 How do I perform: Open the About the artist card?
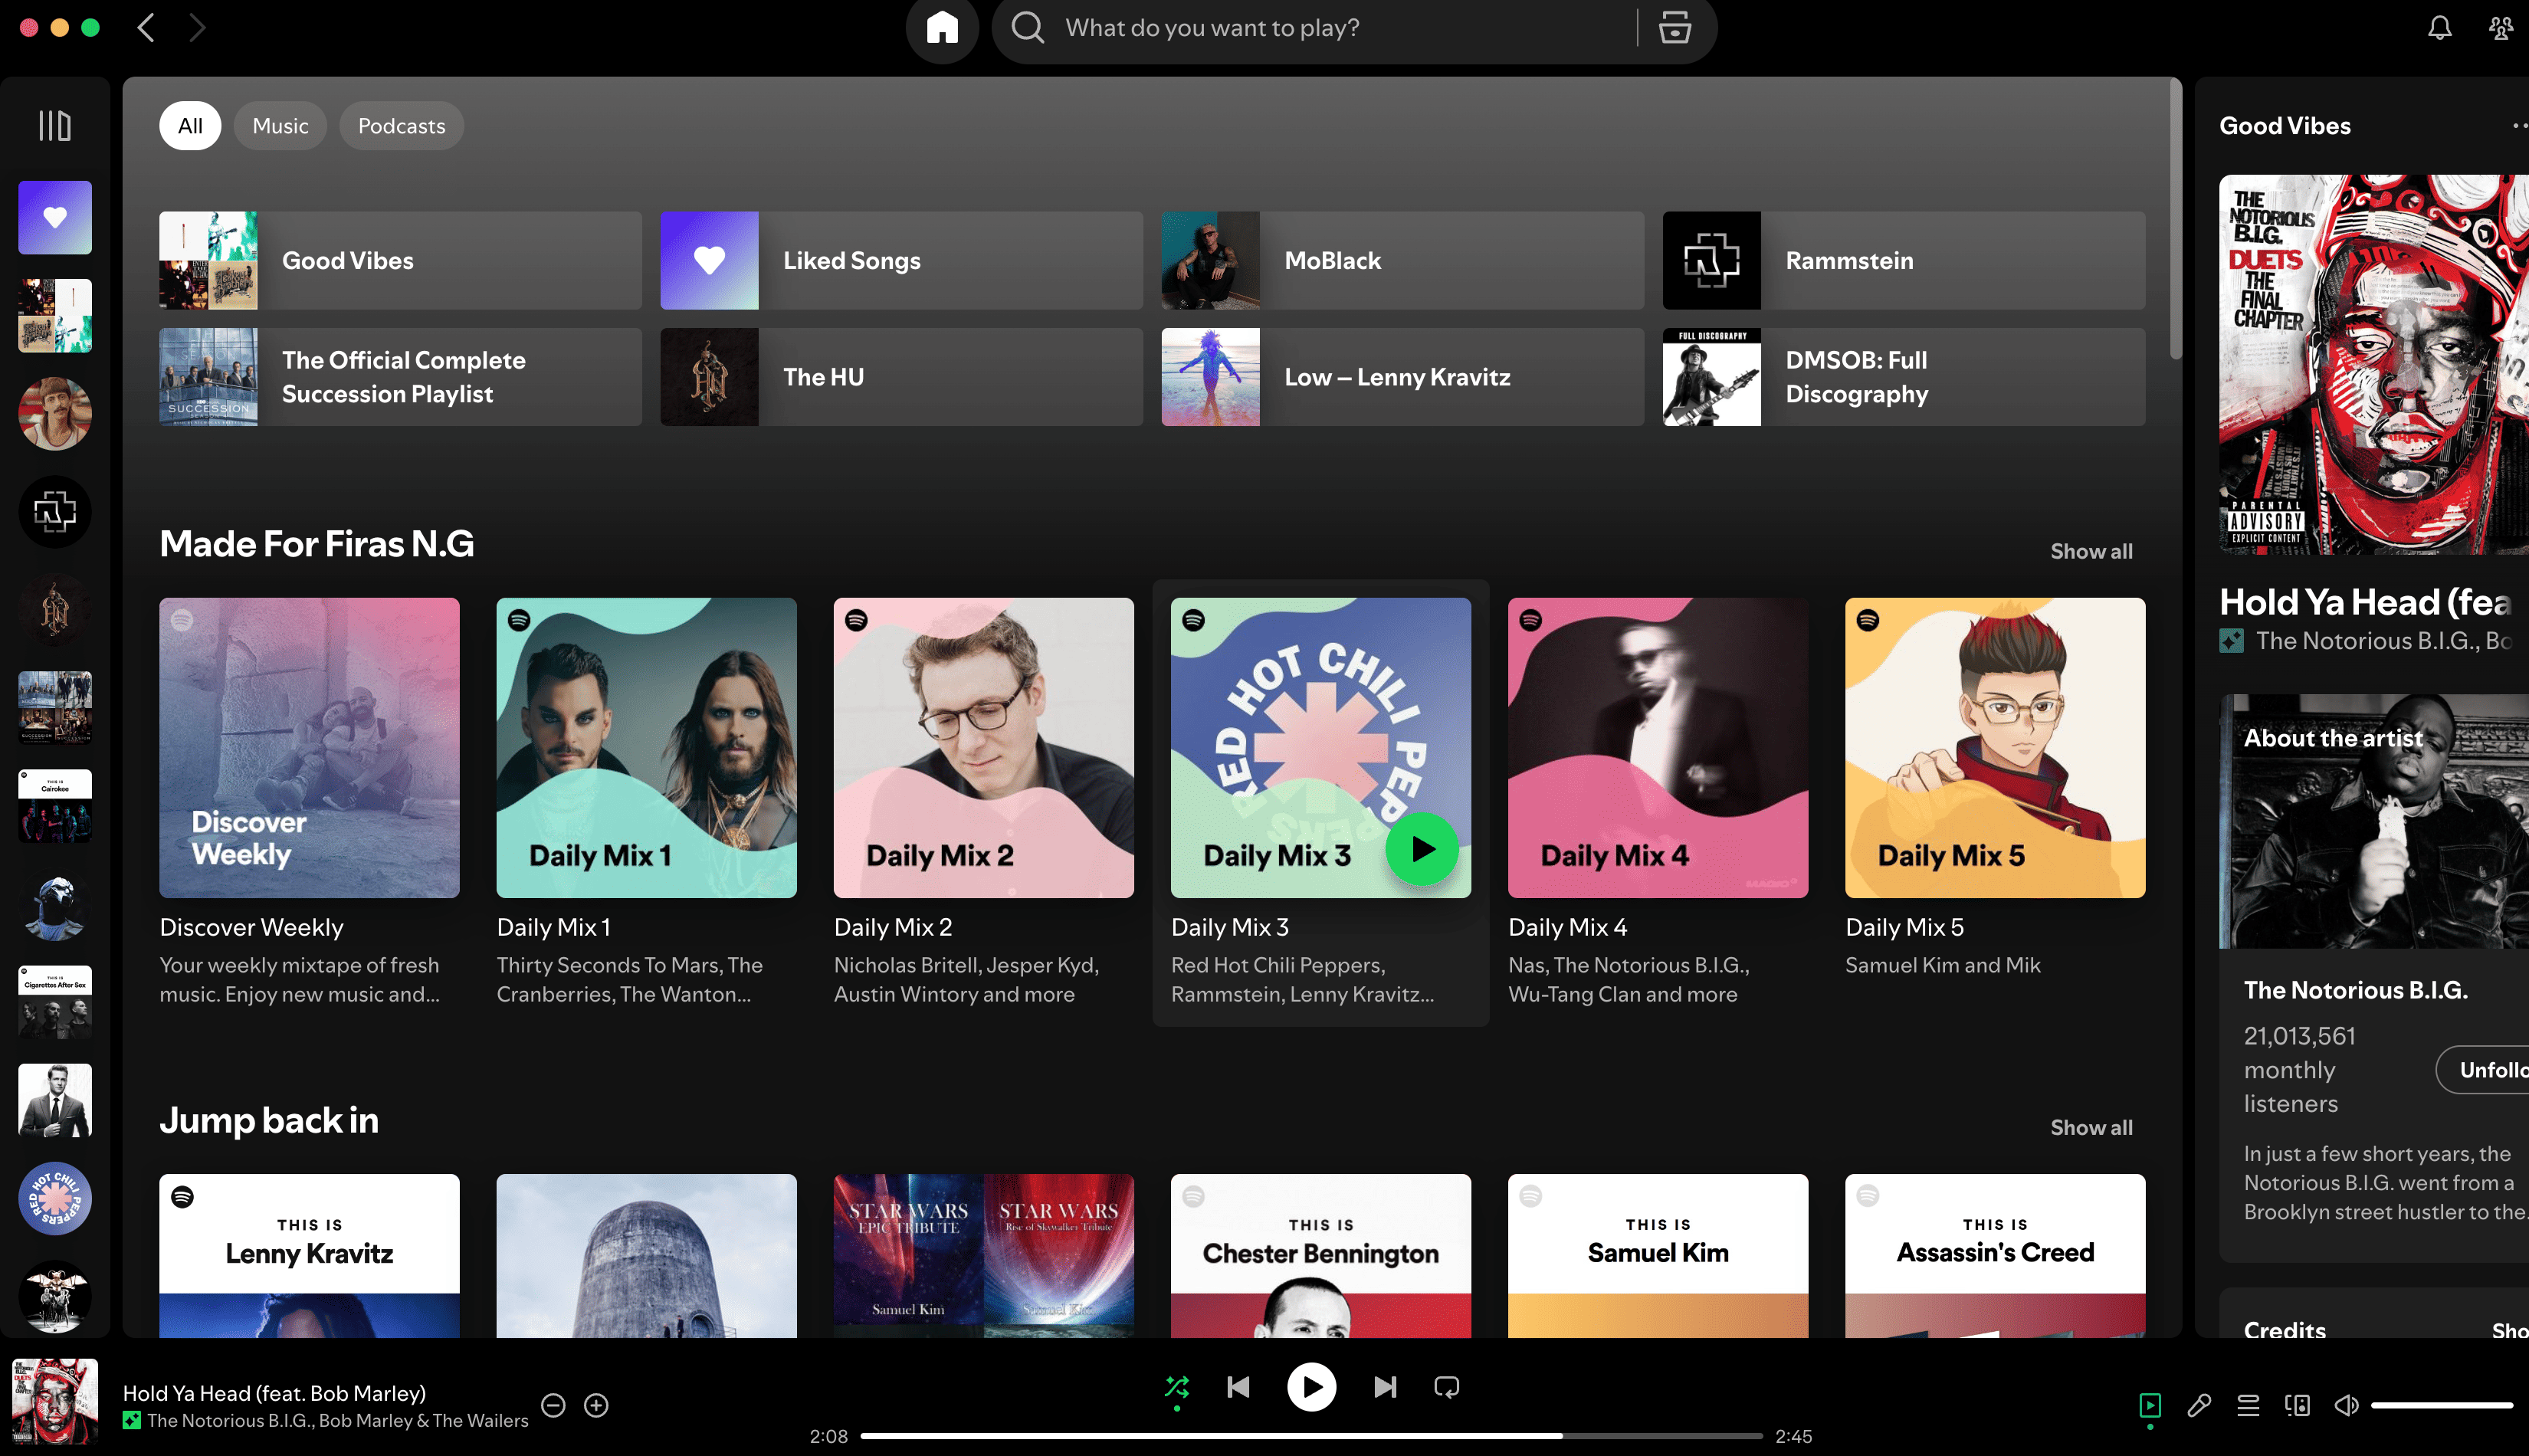2374,978
